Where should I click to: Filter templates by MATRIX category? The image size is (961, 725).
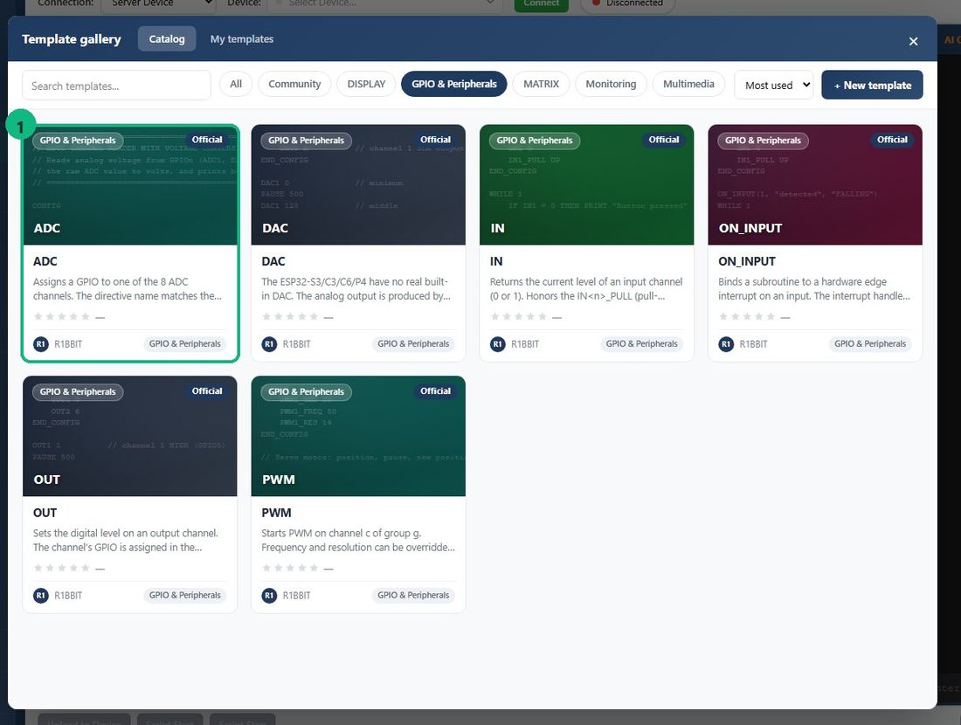(x=541, y=84)
